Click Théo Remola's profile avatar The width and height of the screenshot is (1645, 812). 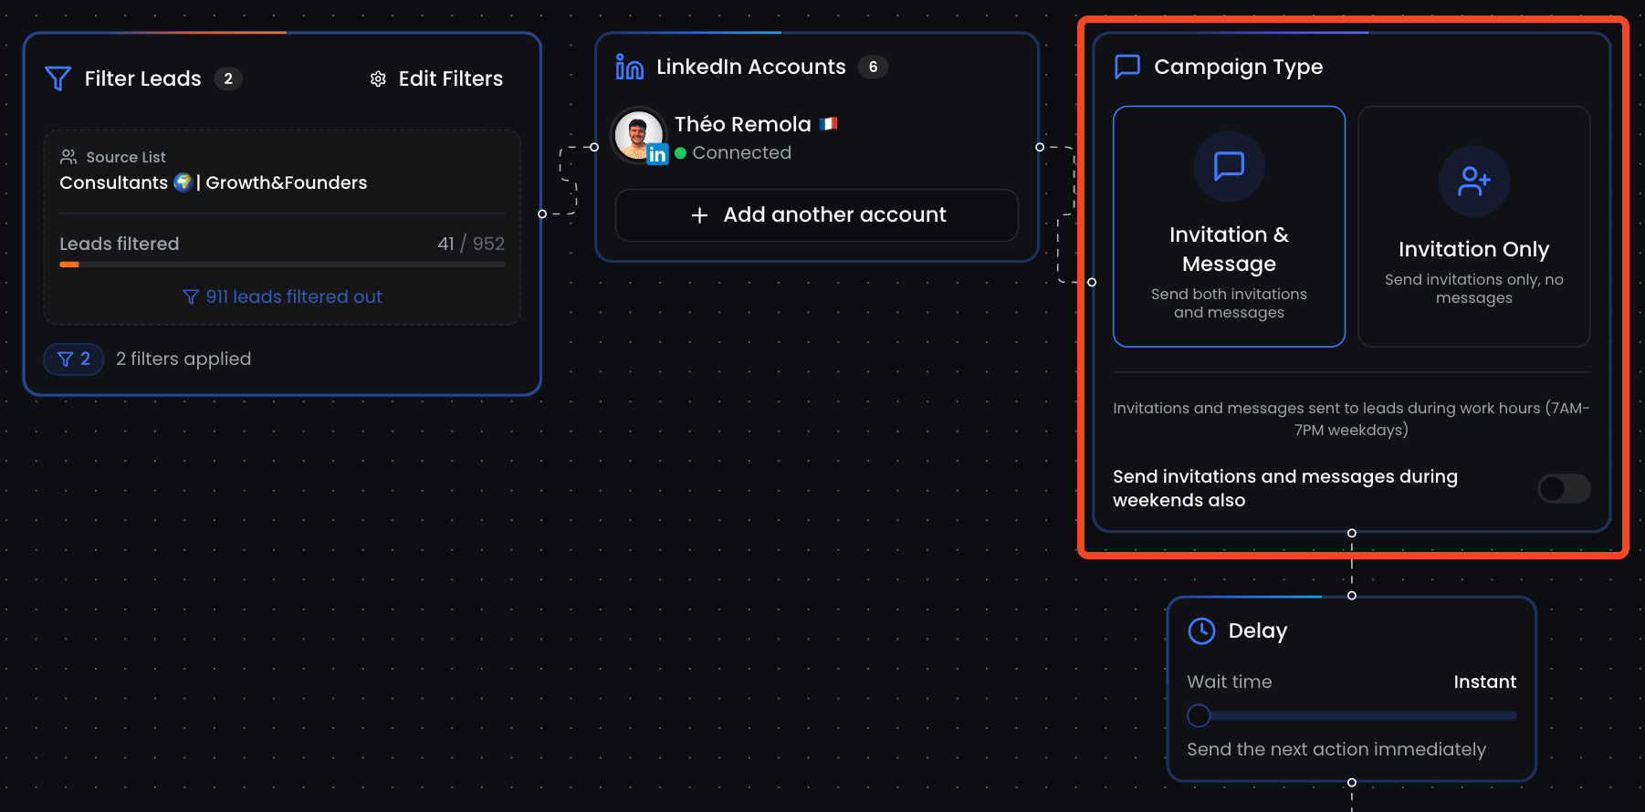[x=639, y=136]
